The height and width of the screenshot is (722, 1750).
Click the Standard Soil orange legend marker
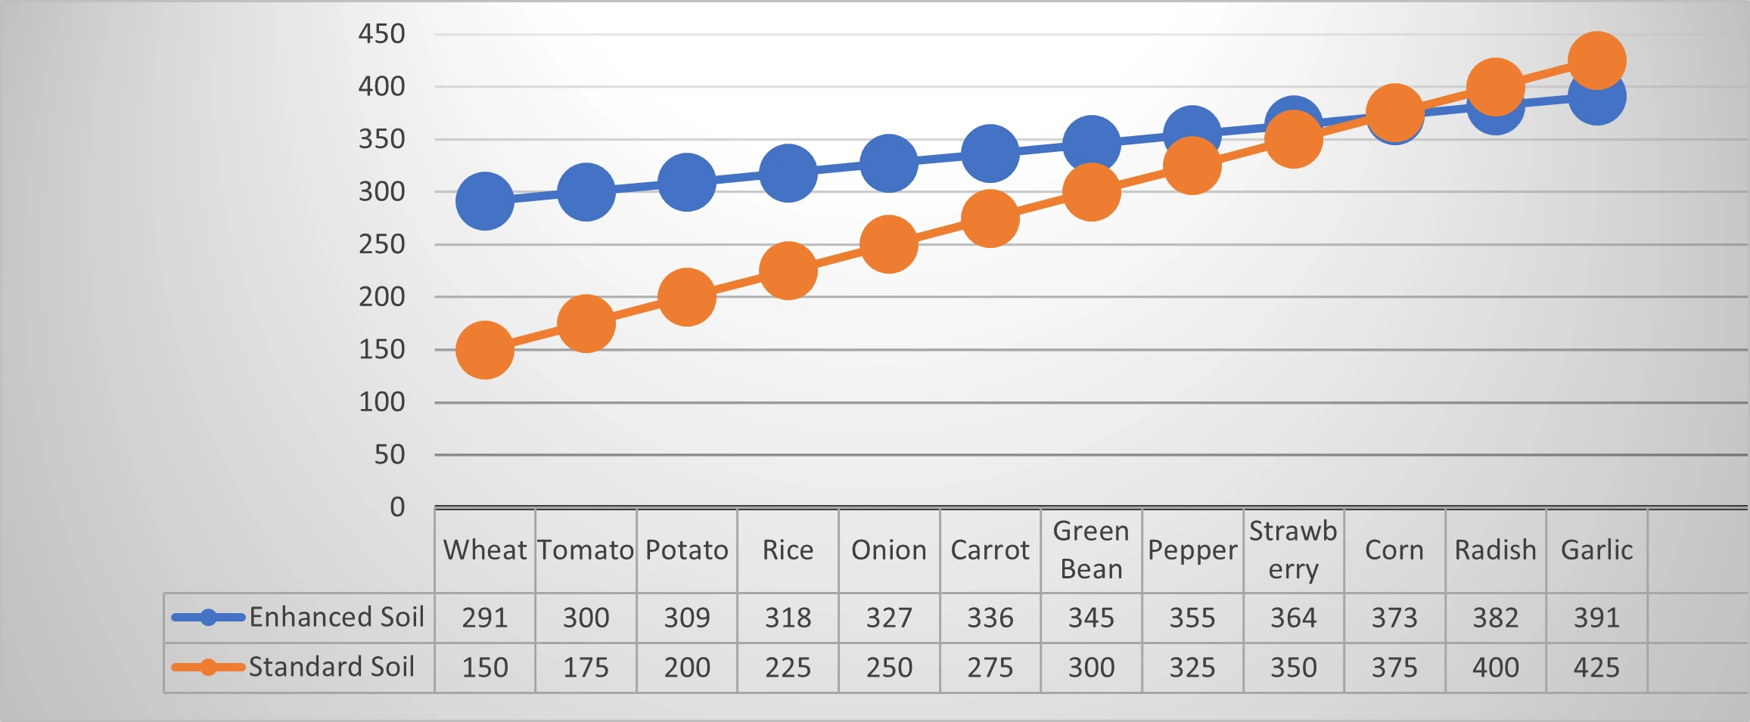[208, 668]
